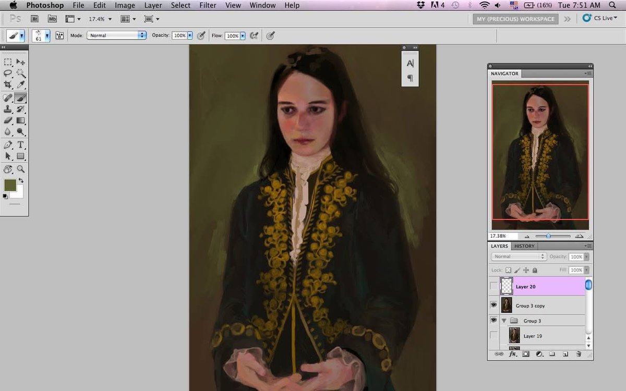Open the Flow slider dropdown

243,36
